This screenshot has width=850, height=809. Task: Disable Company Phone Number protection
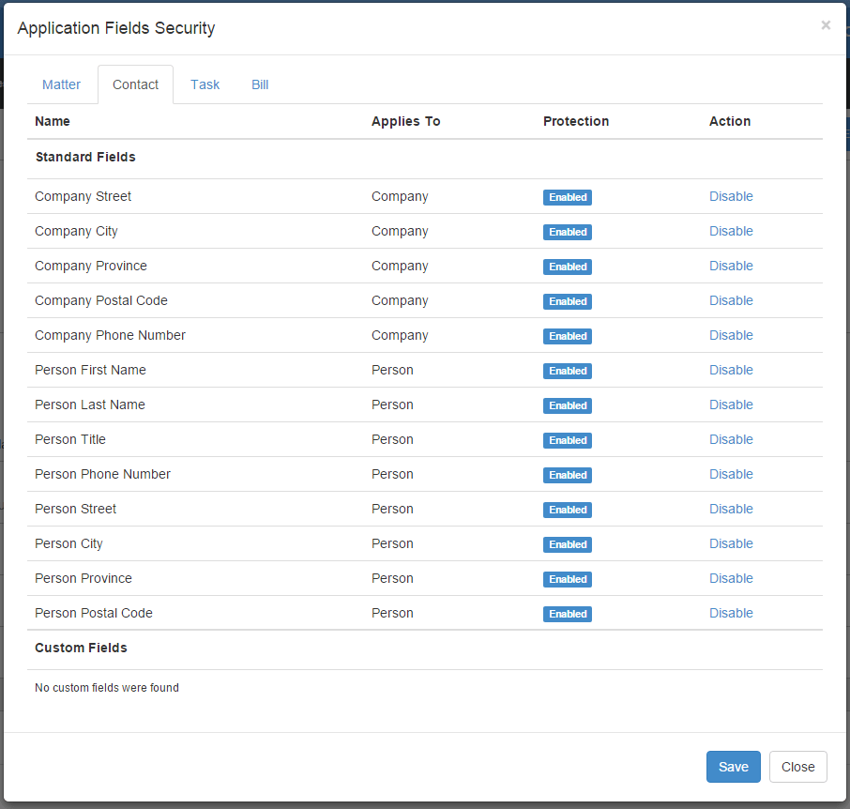click(731, 335)
